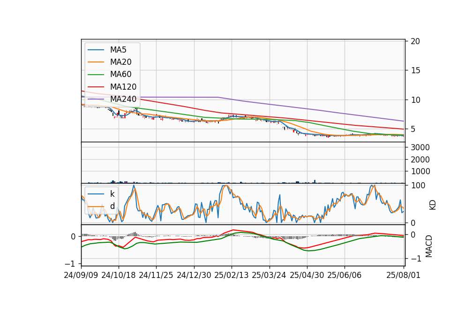Click the price axis value 10
This screenshot has width=450, height=324.
point(415,100)
